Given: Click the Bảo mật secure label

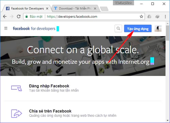Looking at the screenshot, I should [x=36, y=17].
